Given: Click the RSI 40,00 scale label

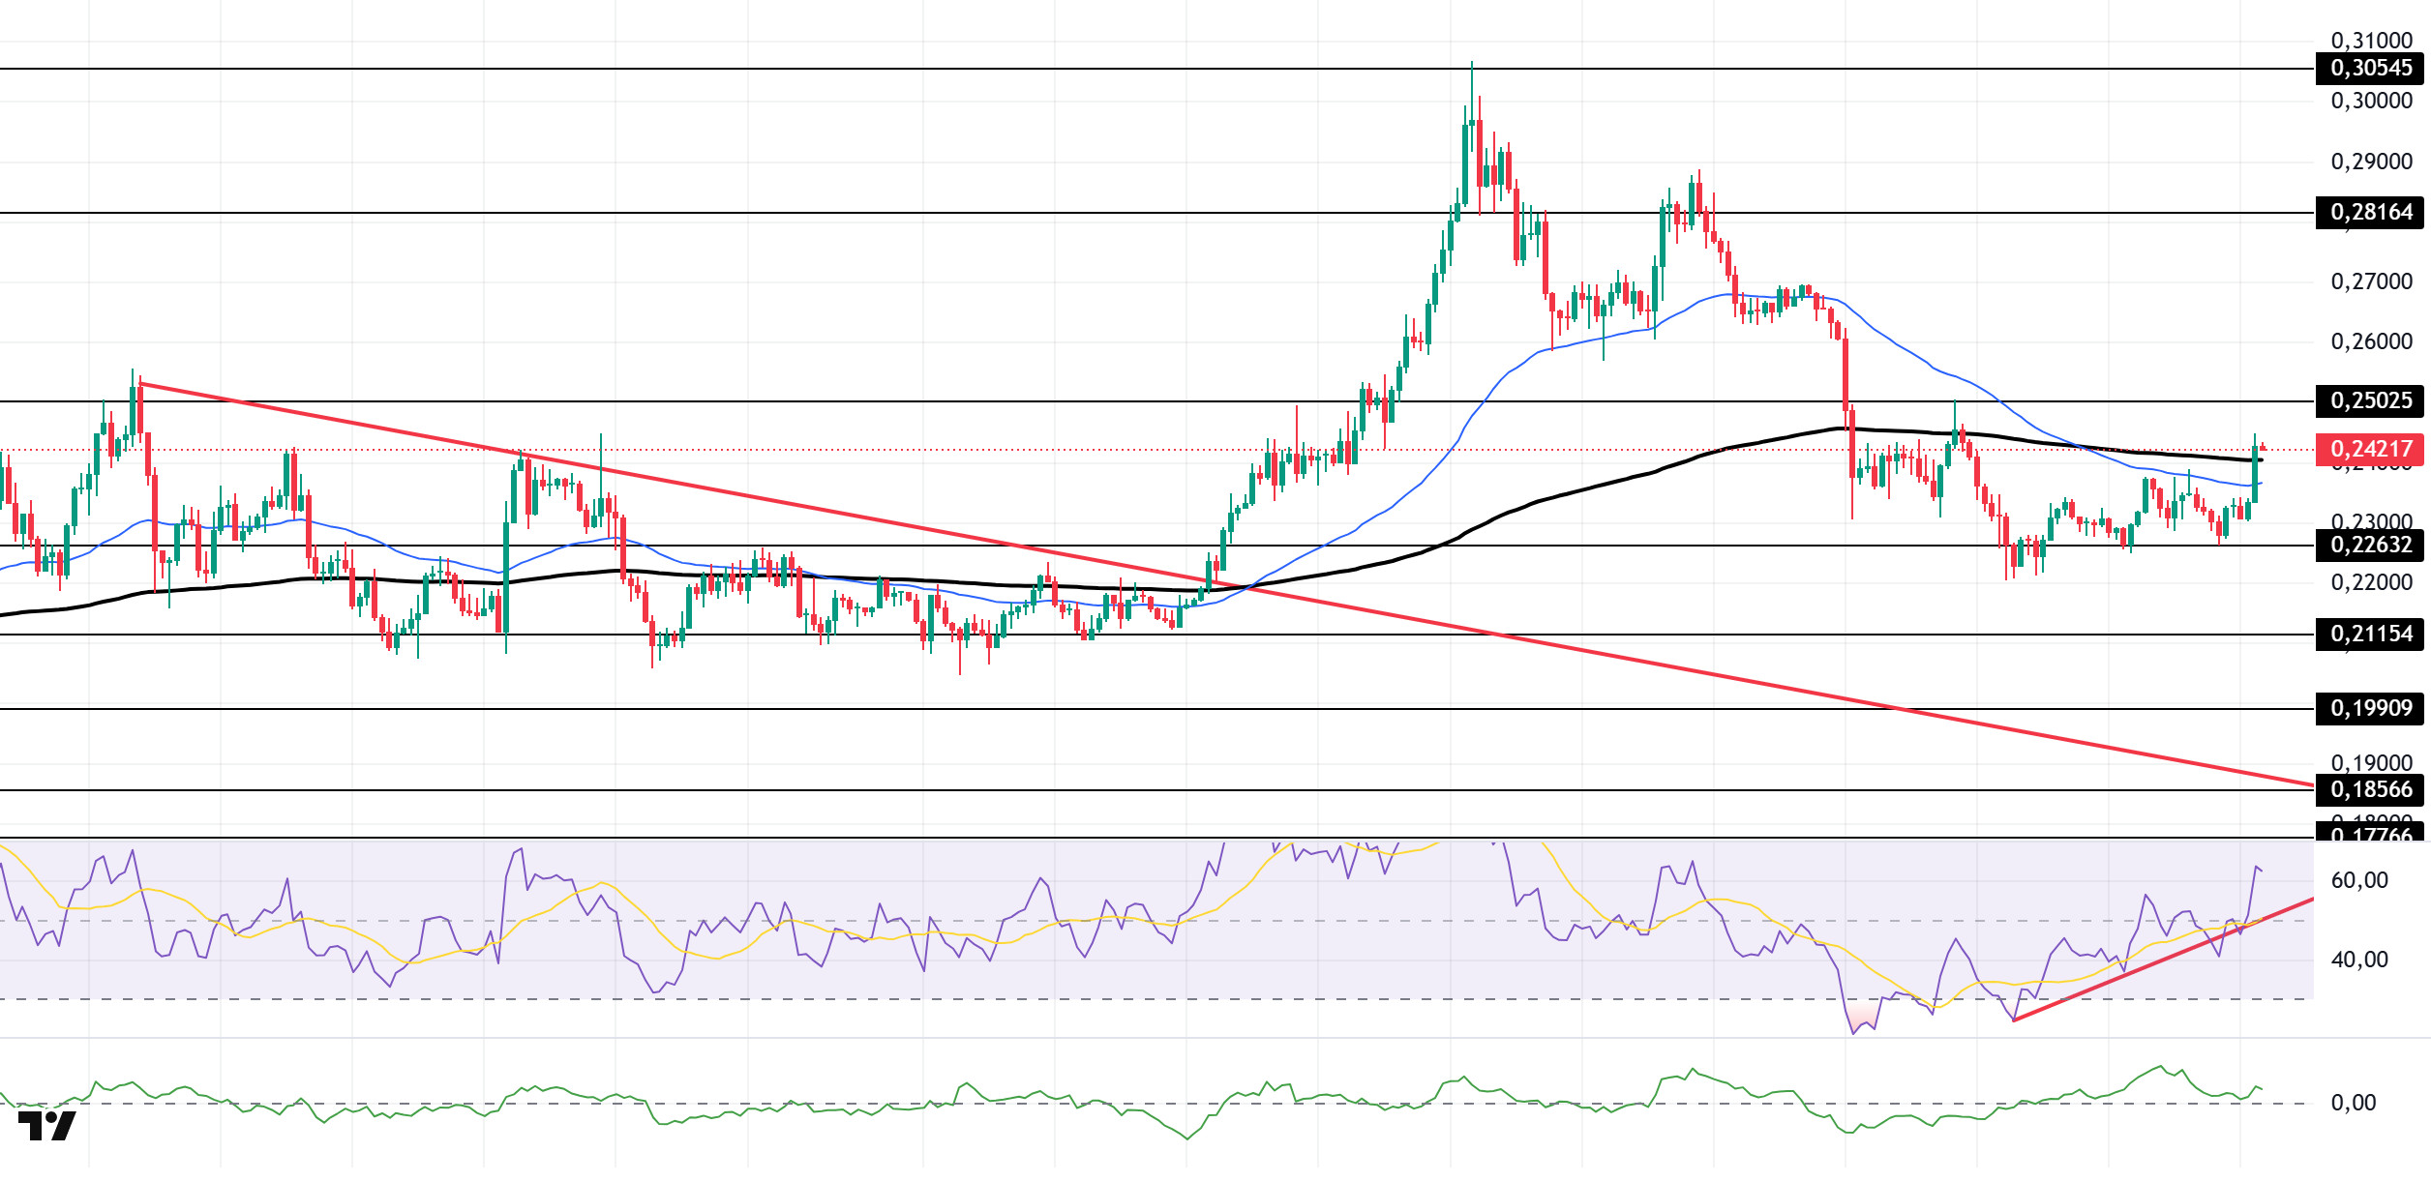Looking at the screenshot, I should [x=2358, y=960].
